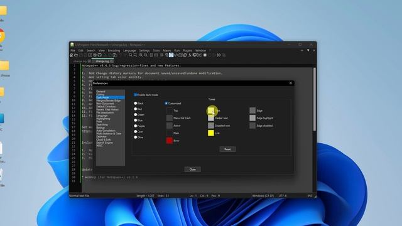402x226 pixels.
Task: Pick the Darker text color swatch
Action: [211, 118]
